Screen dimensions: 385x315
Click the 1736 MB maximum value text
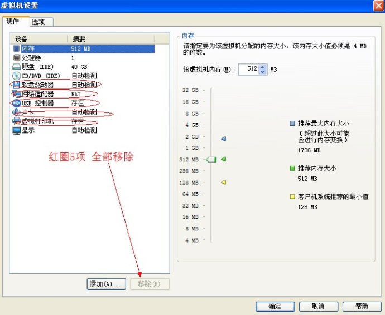point(309,150)
